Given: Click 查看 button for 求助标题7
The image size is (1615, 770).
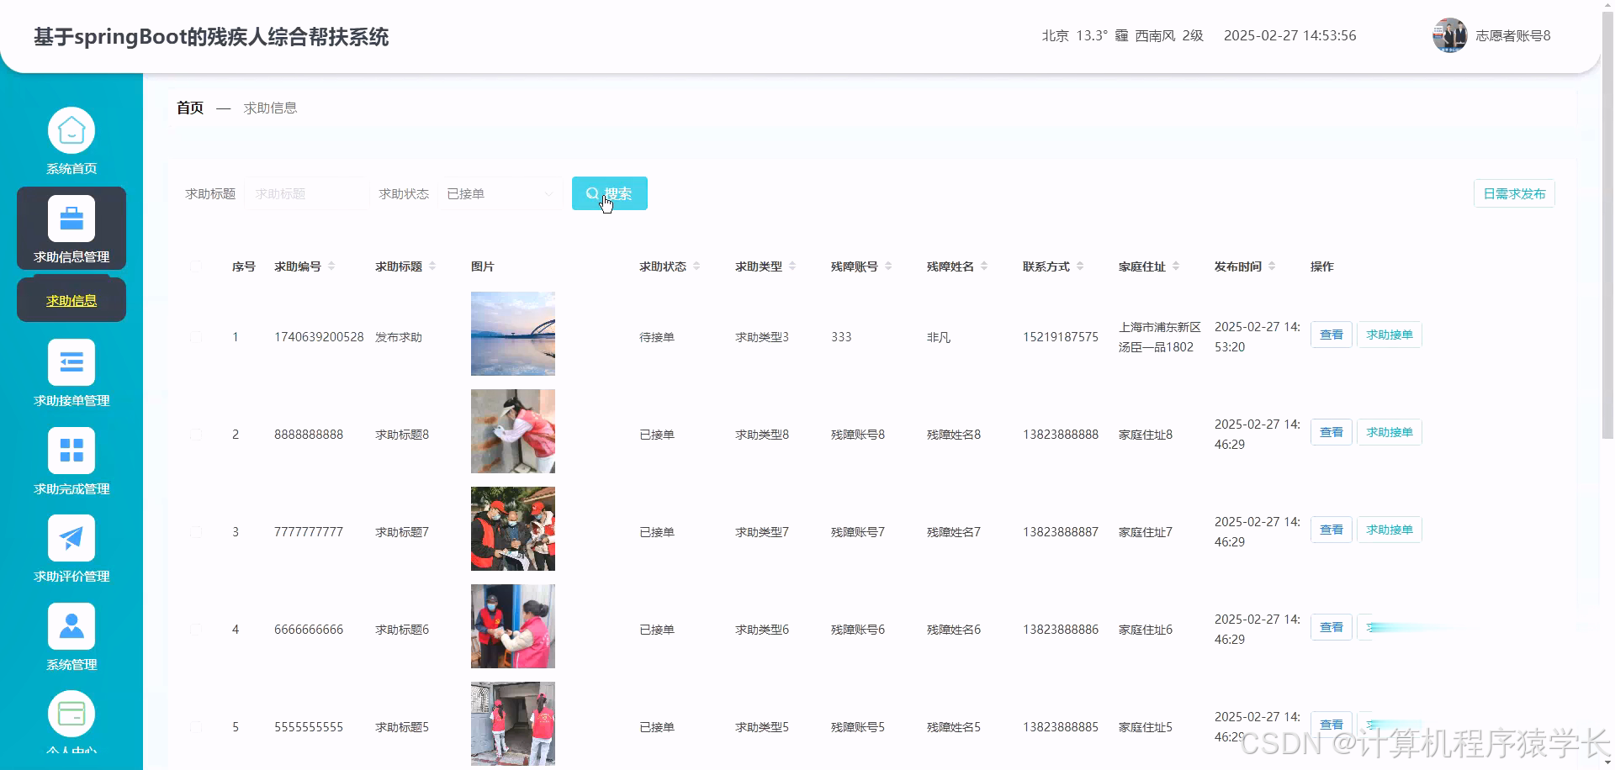Looking at the screenshot, I should [x=1331, y=529].
